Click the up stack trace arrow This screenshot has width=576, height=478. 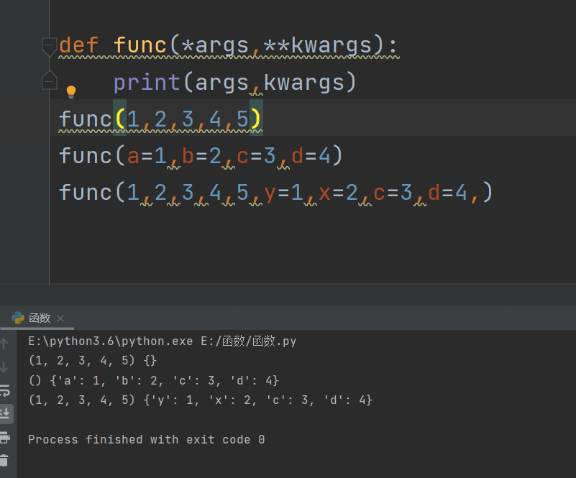tap(4, 344)
